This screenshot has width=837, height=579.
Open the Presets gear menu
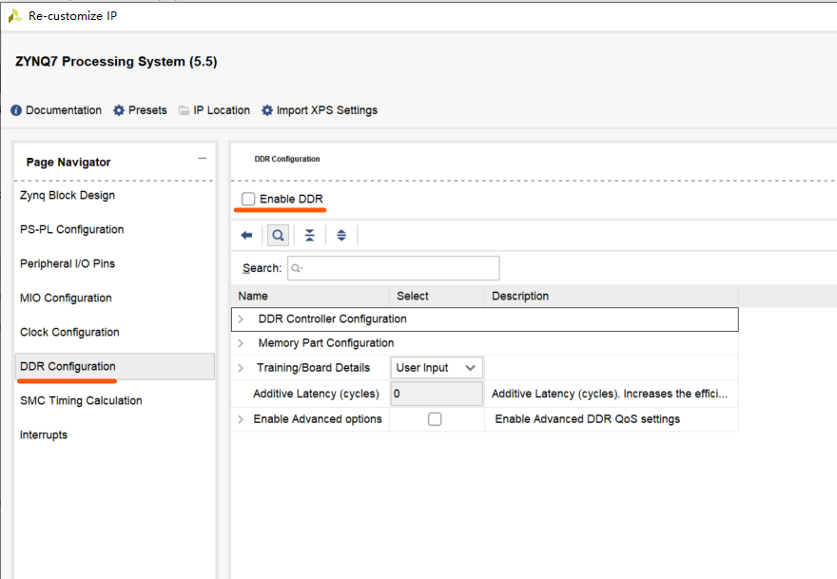click(119, 110)
